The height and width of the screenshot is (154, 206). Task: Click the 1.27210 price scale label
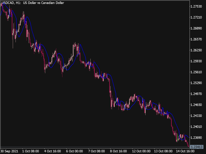coord(196,17)
